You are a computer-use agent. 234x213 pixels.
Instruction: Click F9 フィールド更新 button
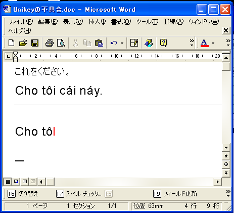point(175,194)
